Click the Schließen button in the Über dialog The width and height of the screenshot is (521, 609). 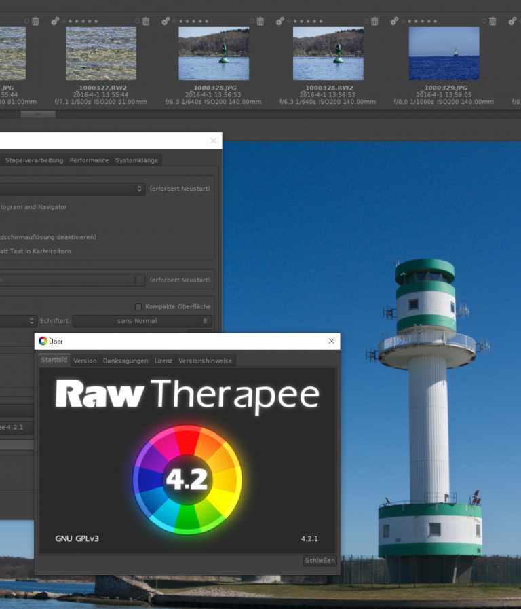click(320, 560)
